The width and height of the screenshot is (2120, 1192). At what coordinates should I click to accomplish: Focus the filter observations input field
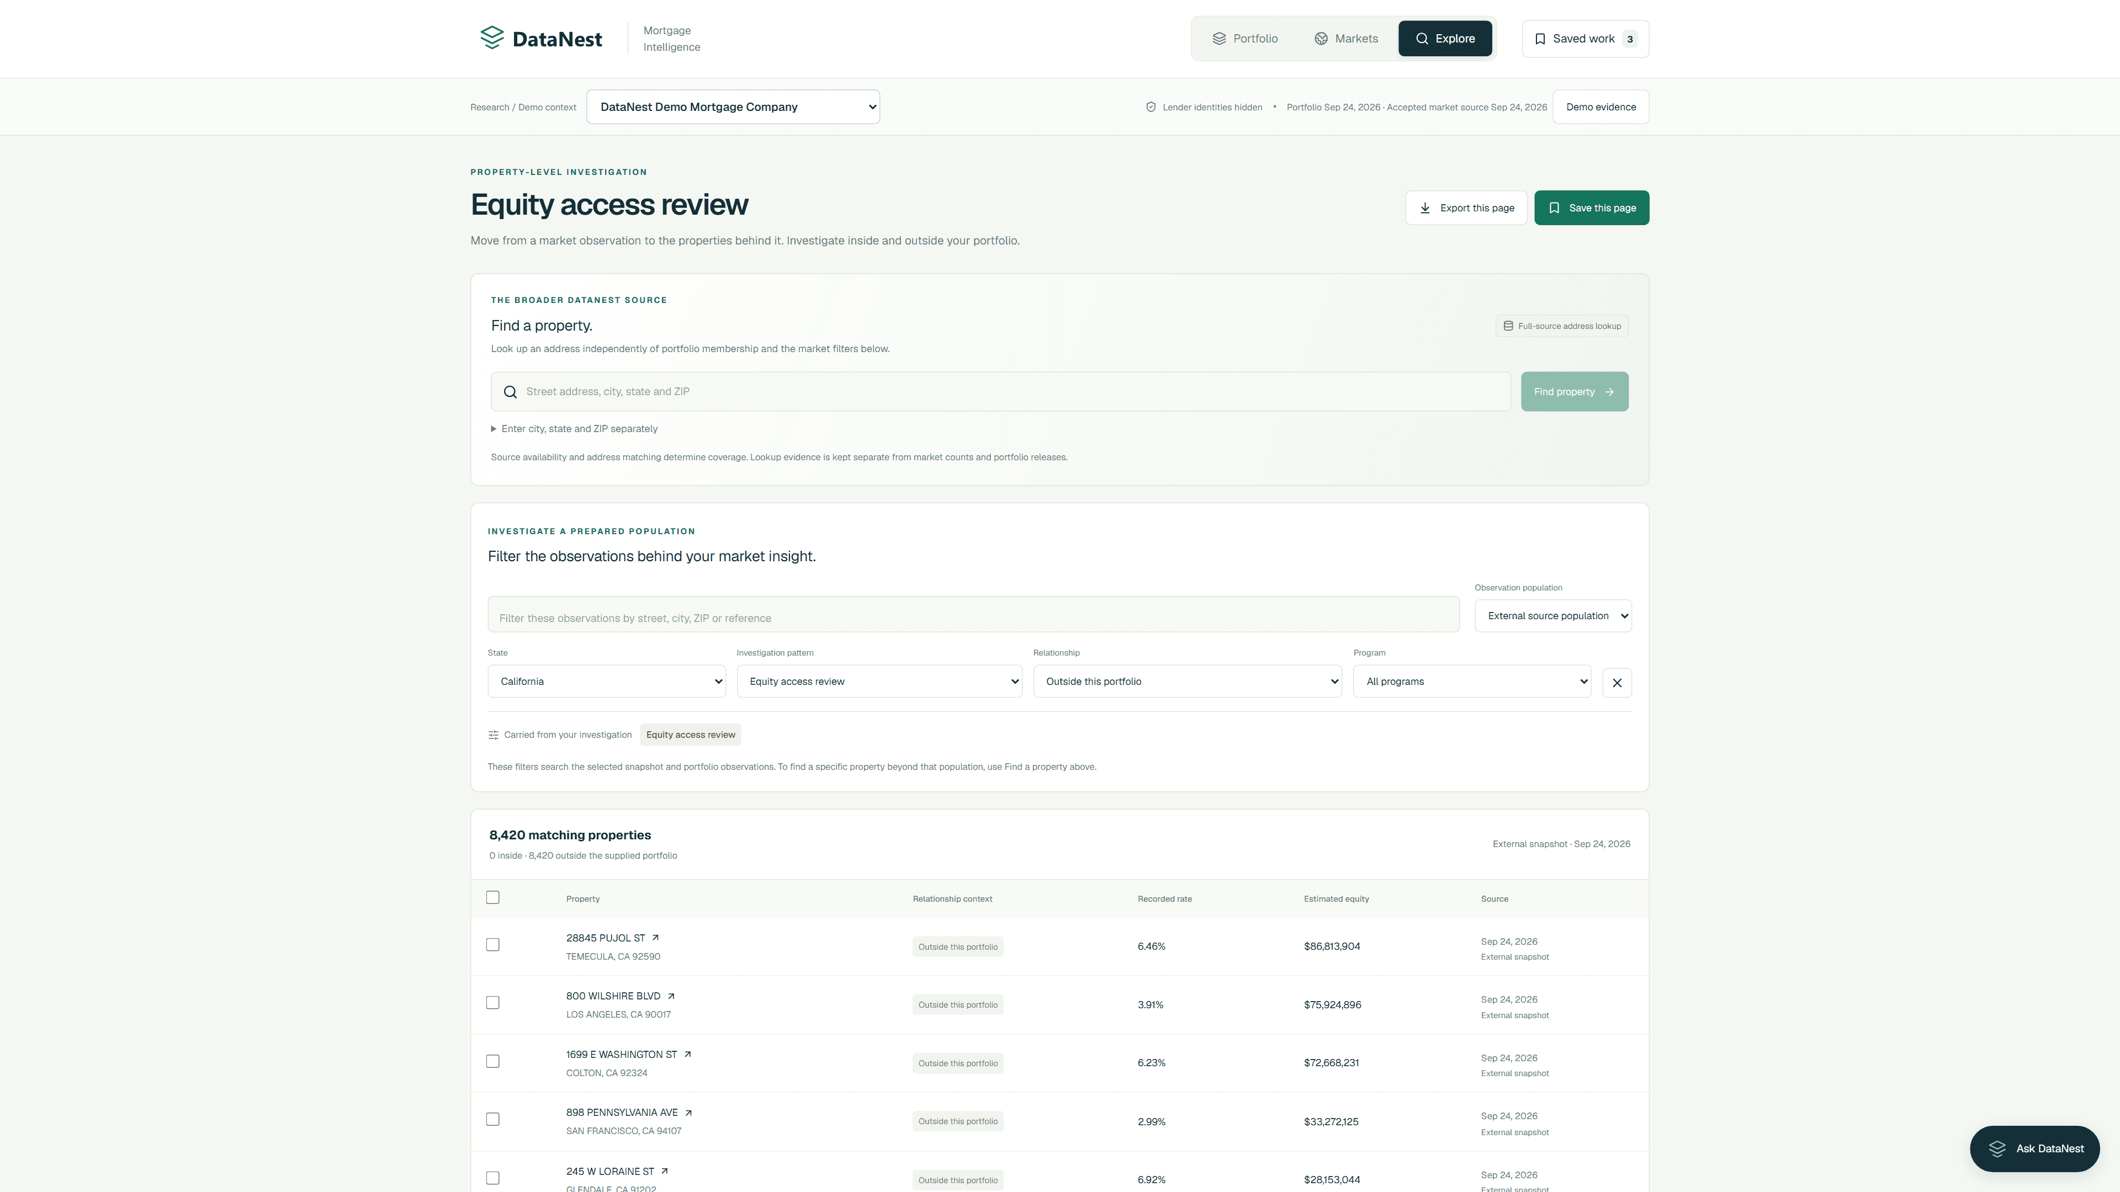(x=973, y=615)
